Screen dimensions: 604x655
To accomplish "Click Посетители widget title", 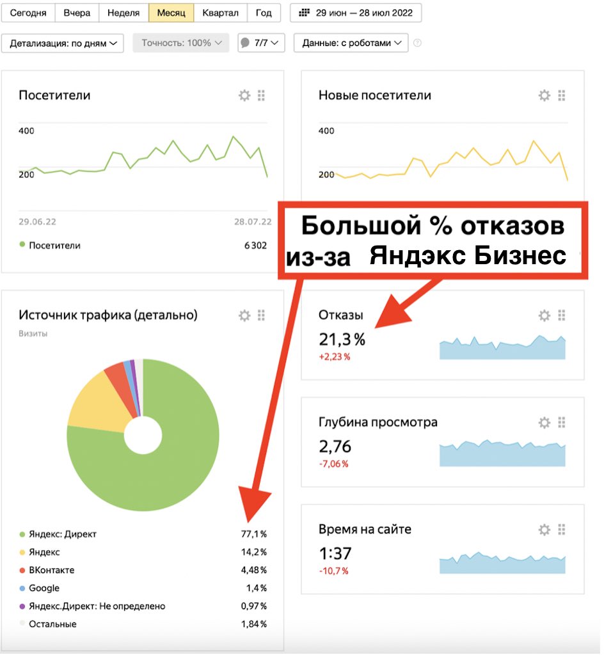I will pyautogui.click(x=55, y=95).
